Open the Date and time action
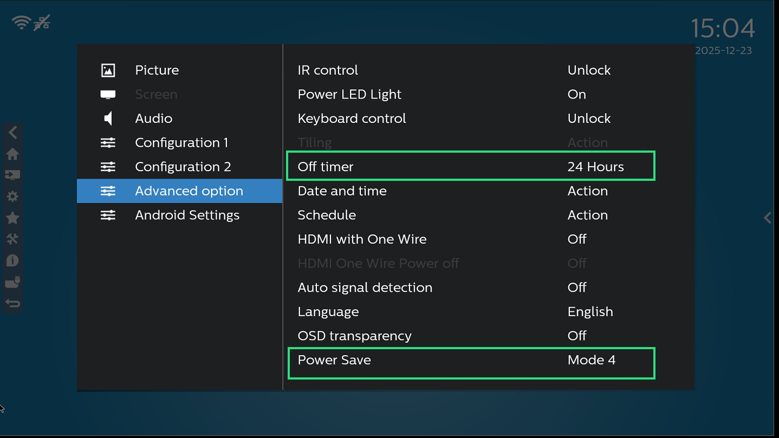The width and height of the screenshot is (779, 438). pyautogui.click(x=587, y=191)
